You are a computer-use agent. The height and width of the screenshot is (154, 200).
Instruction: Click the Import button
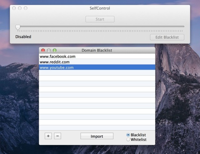[x=97, y=136]
